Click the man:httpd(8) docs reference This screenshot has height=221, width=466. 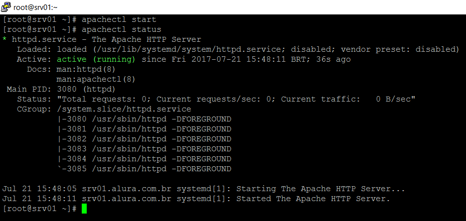pyautogui.click(x=86, y=69)
